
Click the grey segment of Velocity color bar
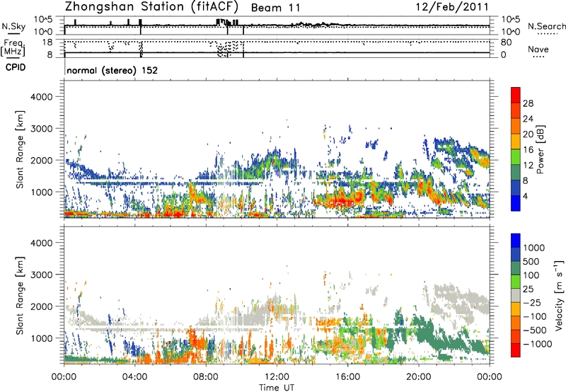[516, 295]
